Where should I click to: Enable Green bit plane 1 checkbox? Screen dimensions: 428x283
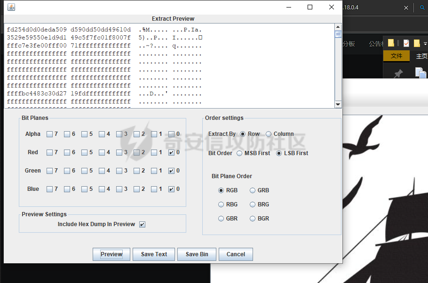(154, 171)
